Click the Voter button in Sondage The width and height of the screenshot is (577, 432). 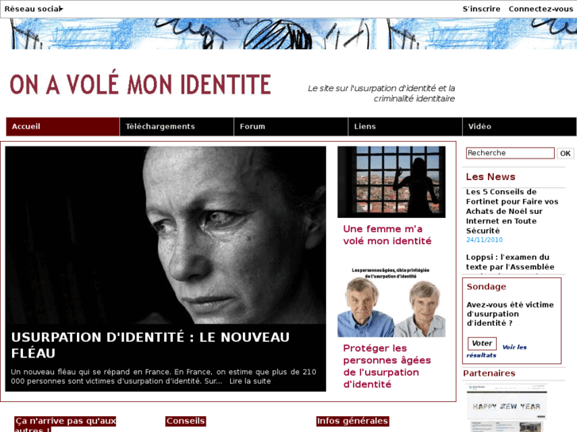click(x=482, y=343)
